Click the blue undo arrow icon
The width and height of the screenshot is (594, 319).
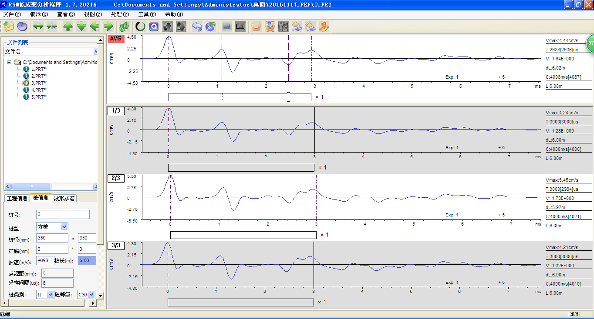pos(197,27)
